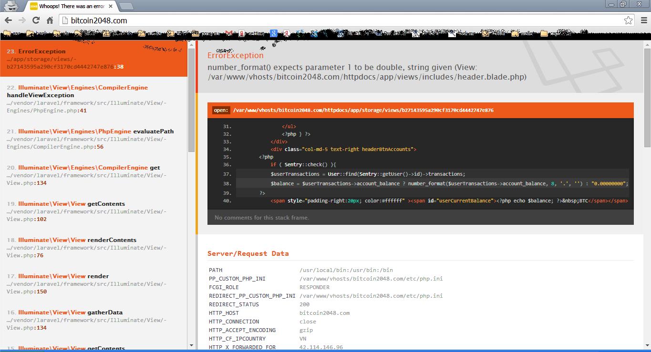
Task: Click the stack frame list's scroll down arrow
Action: point(191,345)
